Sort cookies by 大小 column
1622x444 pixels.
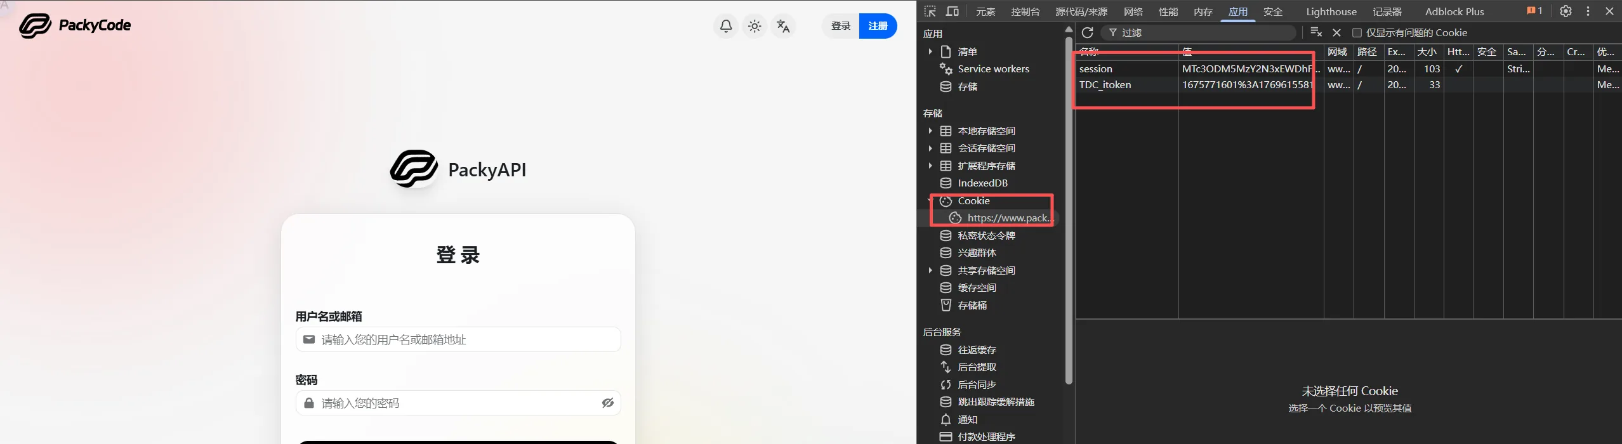coord(1428,51)
